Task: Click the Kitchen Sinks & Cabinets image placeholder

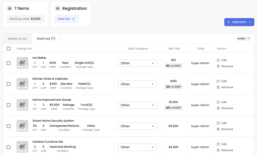Action: tap(22, 84)
